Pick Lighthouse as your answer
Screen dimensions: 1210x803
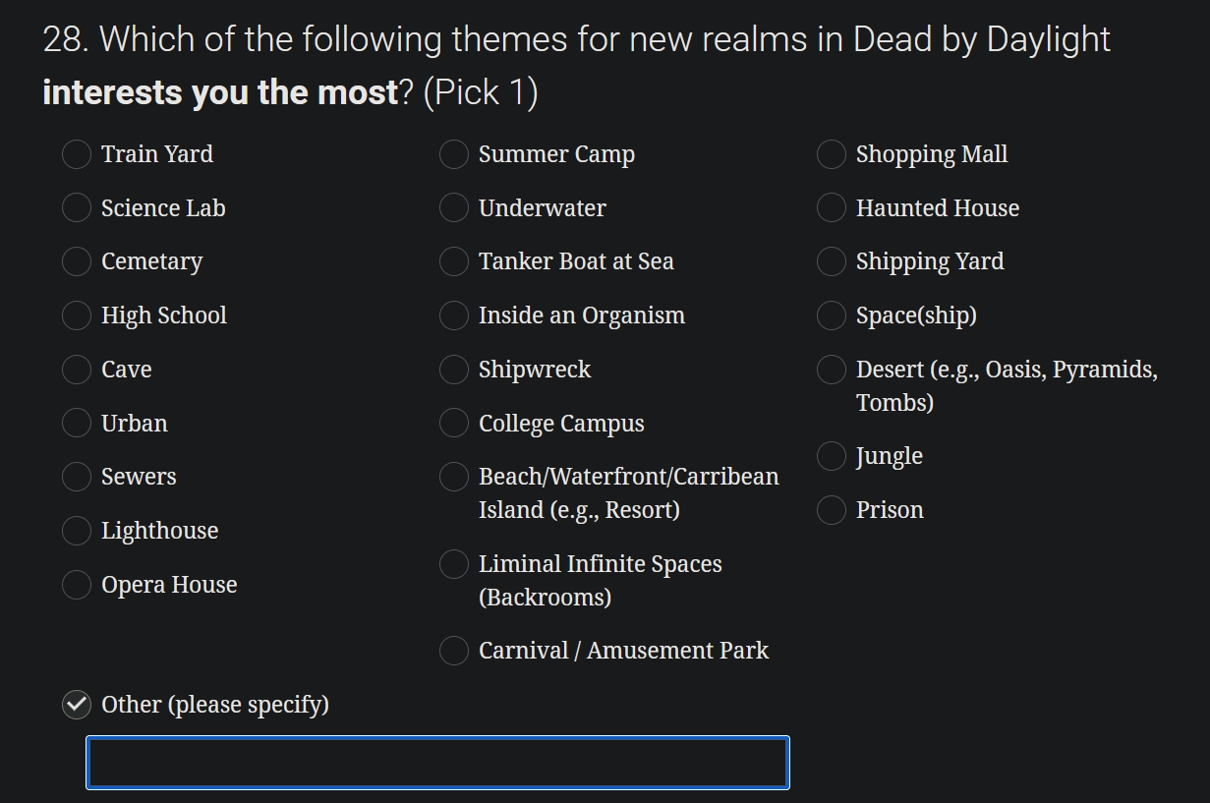tap(77, 531)
